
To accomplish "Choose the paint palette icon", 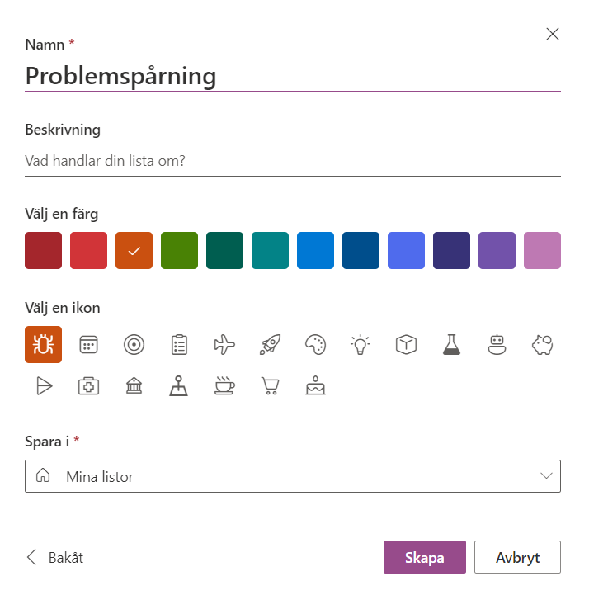I will coord(316,345).
